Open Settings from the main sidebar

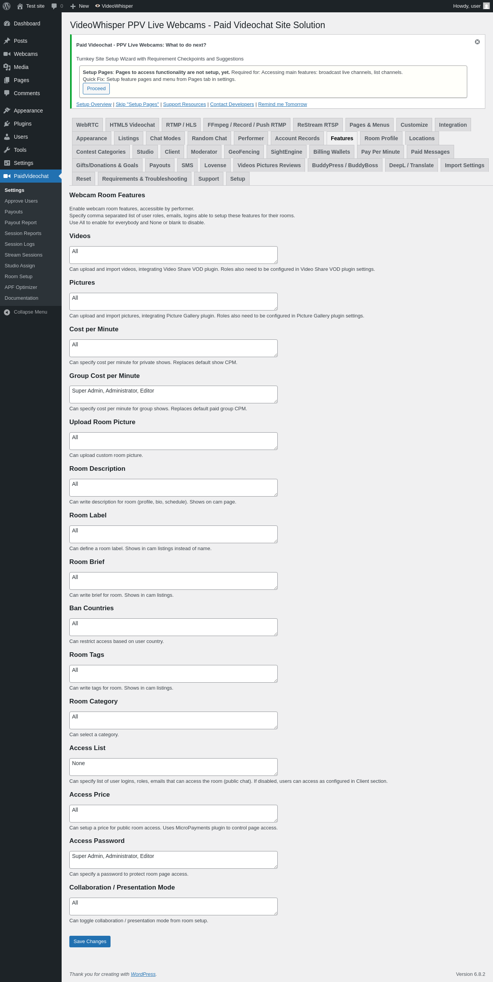[31, 163]
